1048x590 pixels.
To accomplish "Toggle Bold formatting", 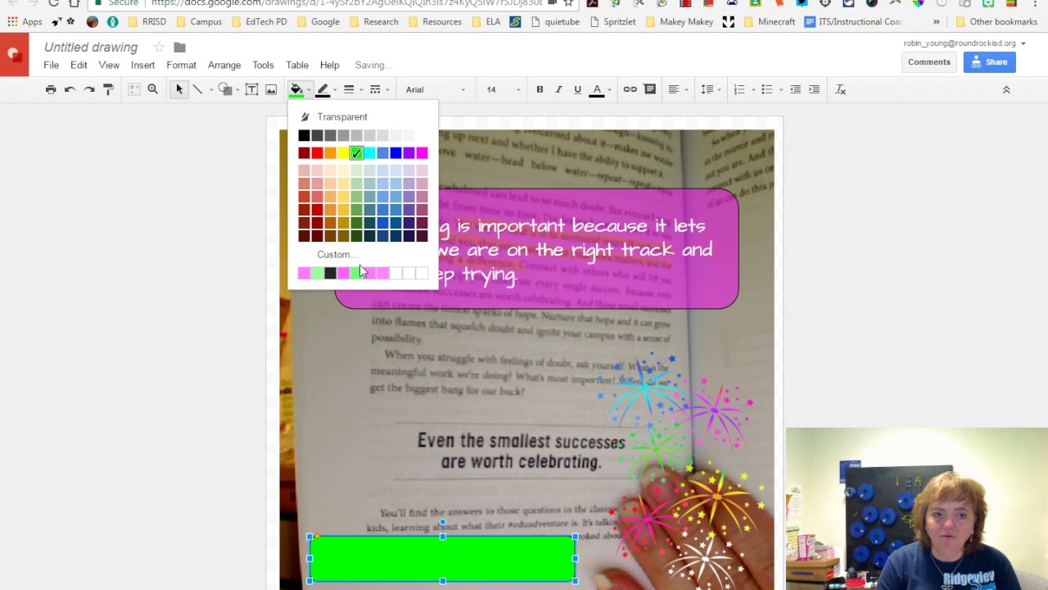I will pos(540,89).
